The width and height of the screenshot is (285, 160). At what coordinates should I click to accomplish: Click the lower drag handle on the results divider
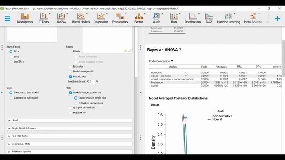(141, 138)
